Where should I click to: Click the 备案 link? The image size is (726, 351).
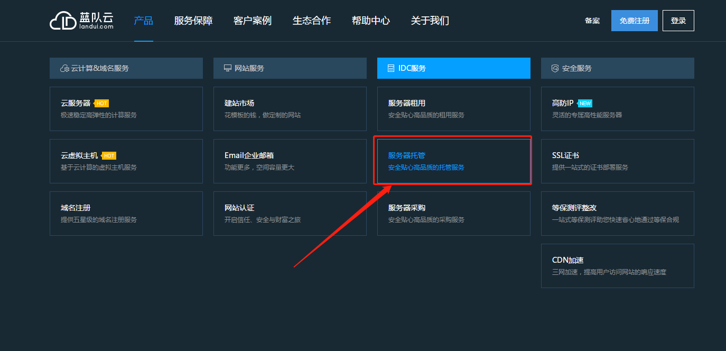pos(592,21)
